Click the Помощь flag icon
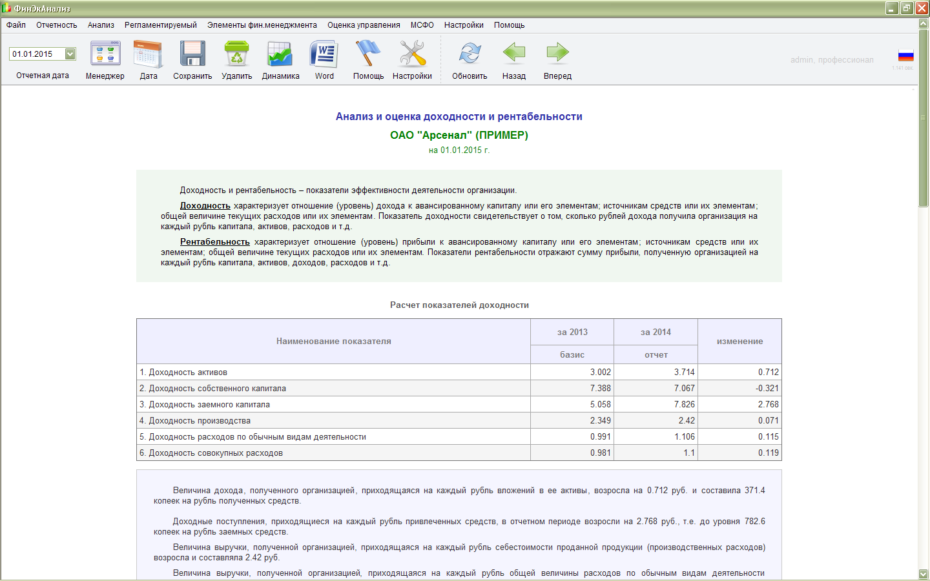Screen dimensions: 930x581 point(368,54)
